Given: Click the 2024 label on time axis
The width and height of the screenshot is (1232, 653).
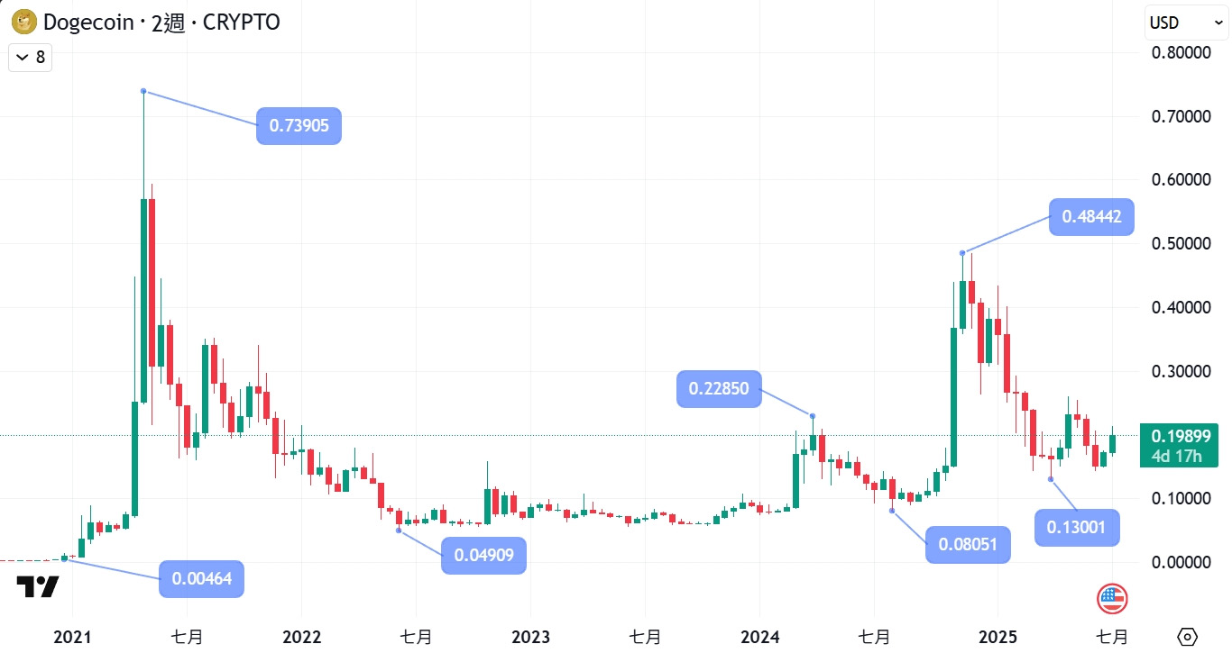Looking at the screenshot, I should 759,637.
